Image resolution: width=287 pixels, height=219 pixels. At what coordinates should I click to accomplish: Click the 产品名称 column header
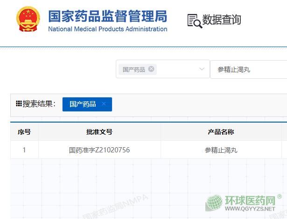pos(221,132)
